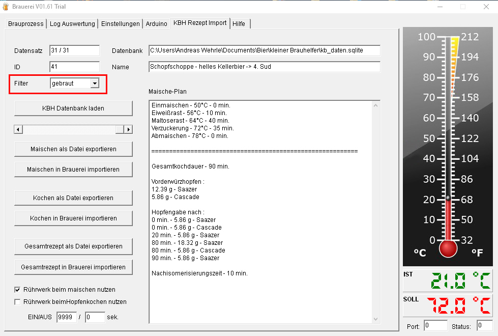
Task: Click the thermometer red bulb
Action: pos(448,248)
